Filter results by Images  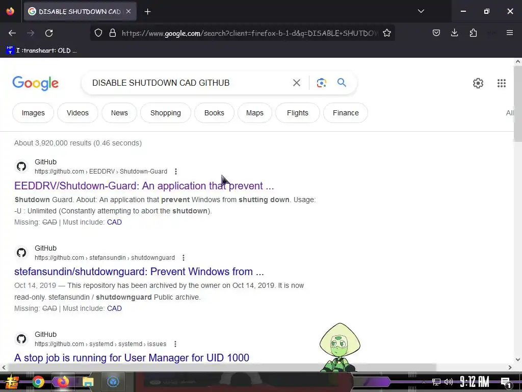33,113
